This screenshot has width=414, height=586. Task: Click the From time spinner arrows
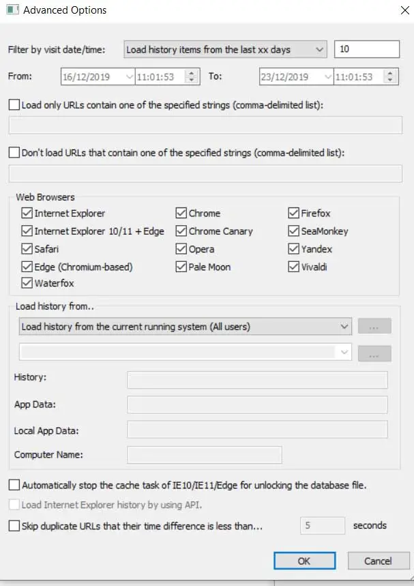coord(192,76)
